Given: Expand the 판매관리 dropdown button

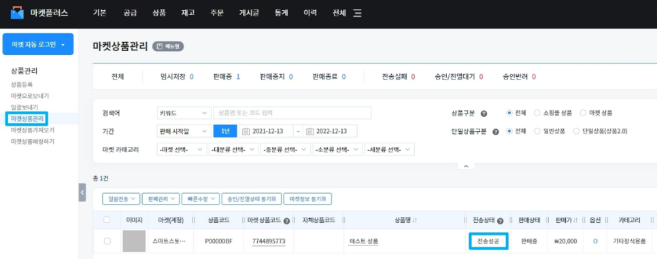Looking at the screenshot, I should [x=161, y=198].
